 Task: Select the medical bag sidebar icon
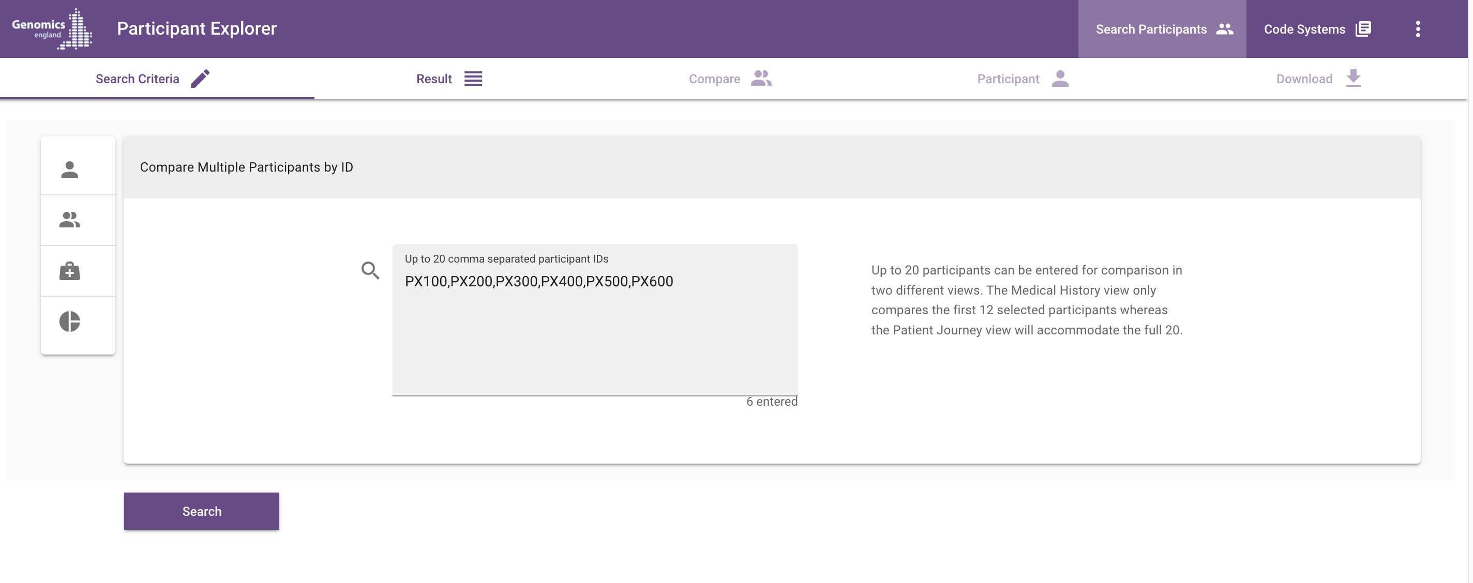pyautogui.click(x=70, y=271)
